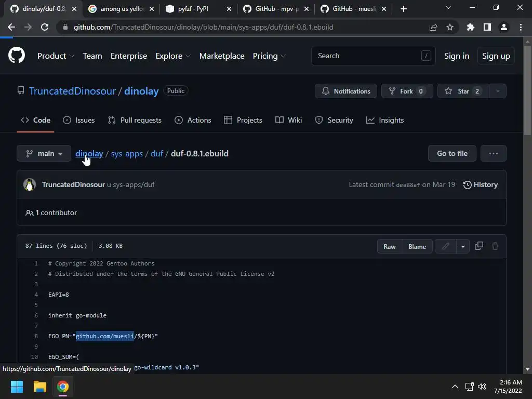Open the edit options dropdown arrow
Image resolution: width=532 pixels, height=399 pixels.
[x=463, y=246]
